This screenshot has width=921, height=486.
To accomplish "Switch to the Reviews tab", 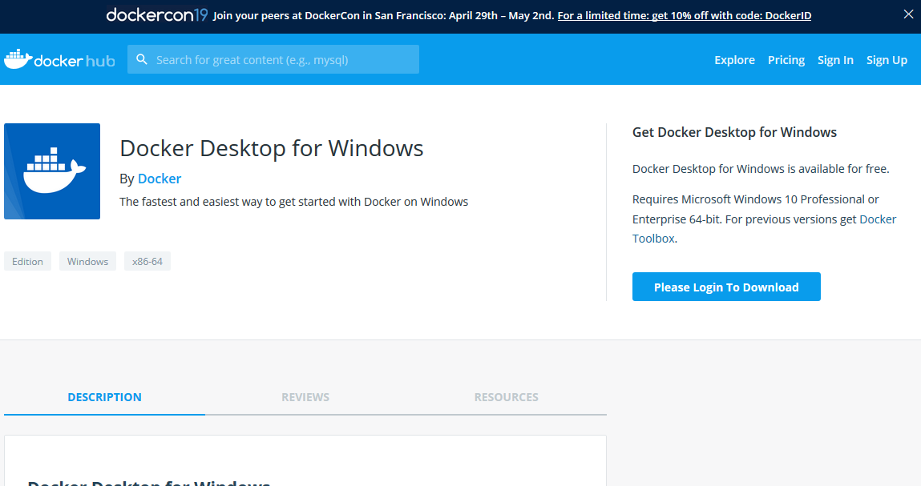I will click(305, 397).
